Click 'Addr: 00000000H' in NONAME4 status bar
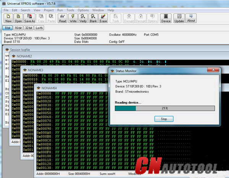The image size is (229, 178). coord(48,174)
